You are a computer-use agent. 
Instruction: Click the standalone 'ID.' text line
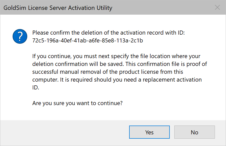tap(36, 88)
